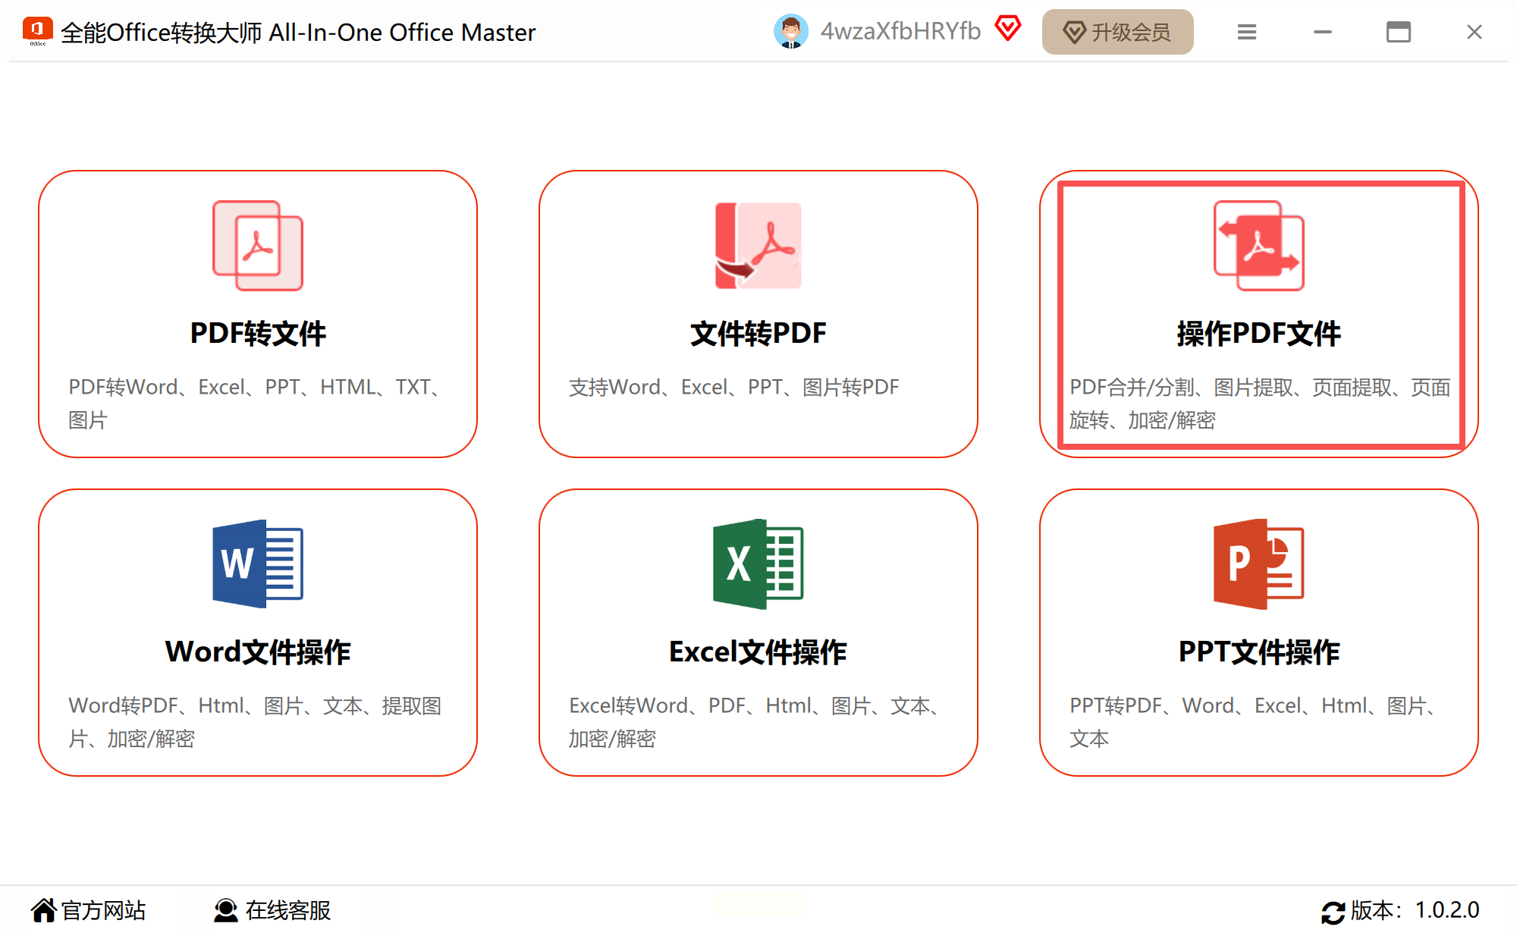Click the user avatar icon

point(790,32)
